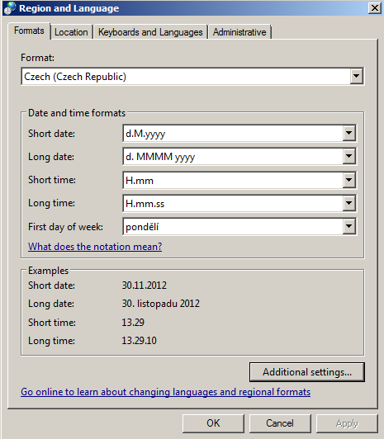The height and width of the screenshot is (439, 384).
Task: Expand the Long date format dropdown
Action: (349, 157)
